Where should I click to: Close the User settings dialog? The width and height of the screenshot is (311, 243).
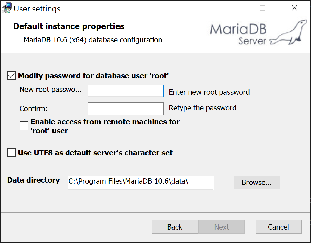click(x=294, y=8)
